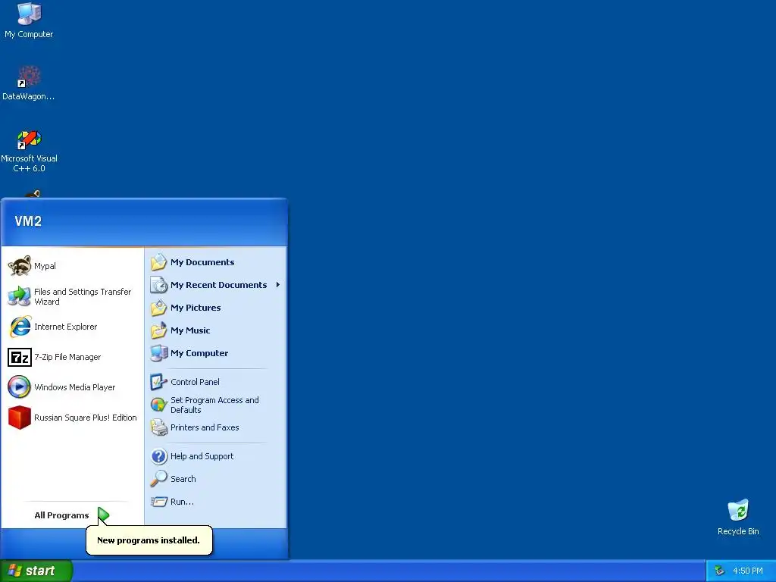Click the Internet Explorer icon
Image resolution: width=776 pixels, height=582 pixels.
click(19, 327)
